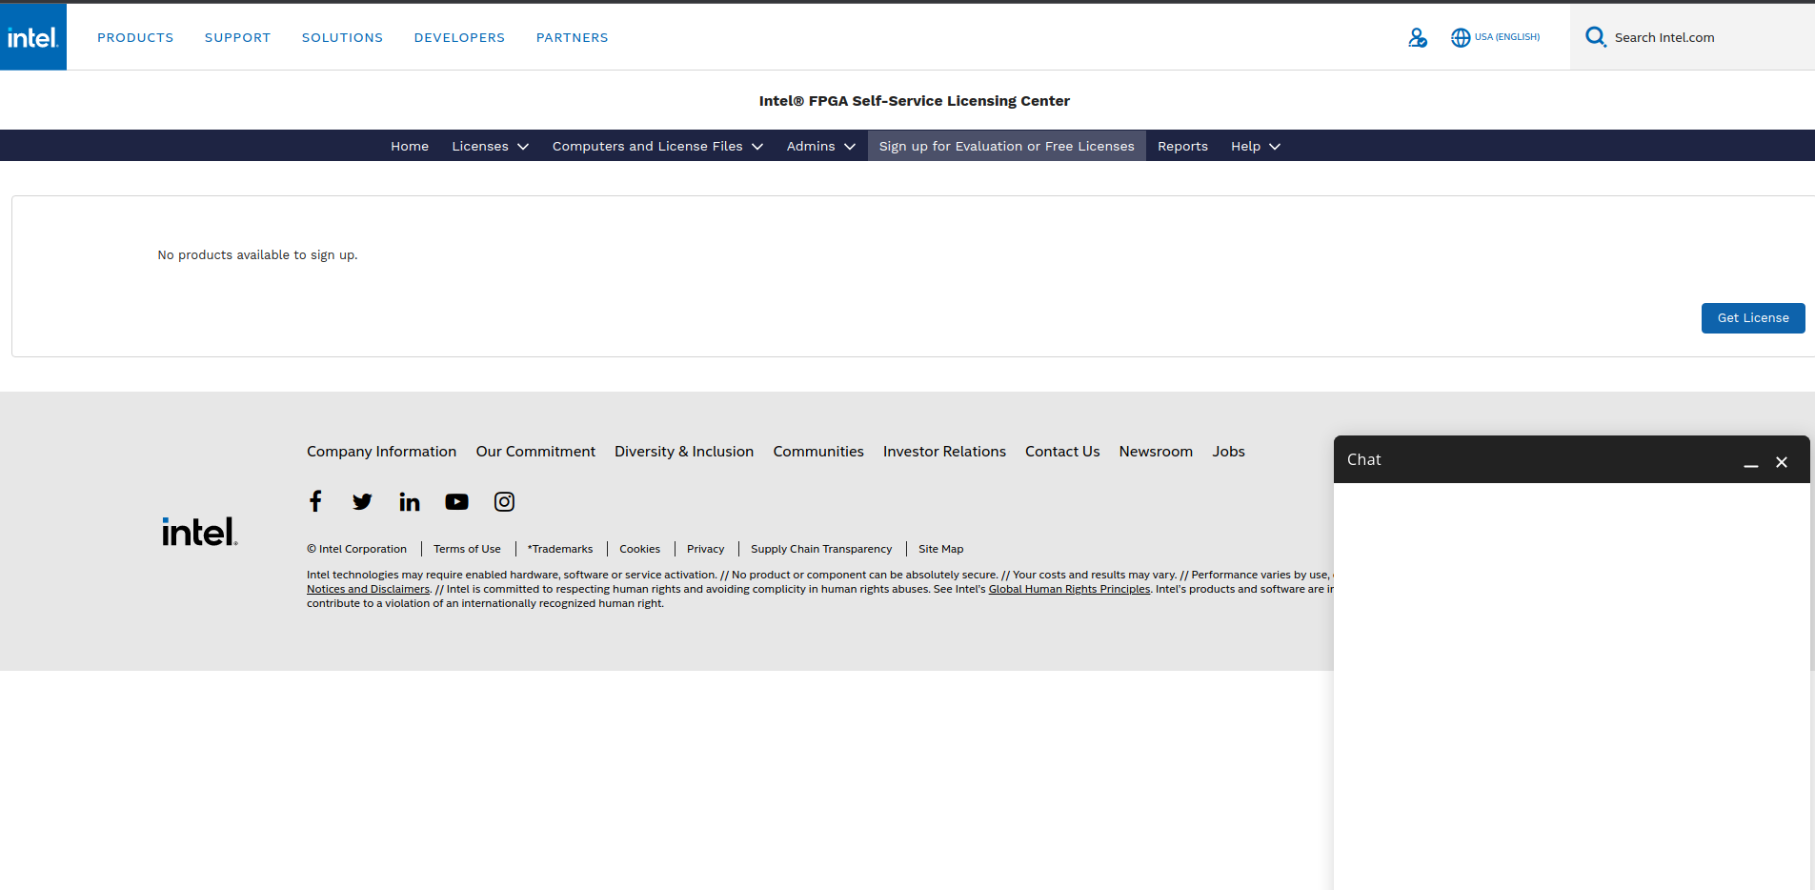Open the Trademarks footer link
The width and height of the screenshot is (1815, 890).
tap(560, 549)
